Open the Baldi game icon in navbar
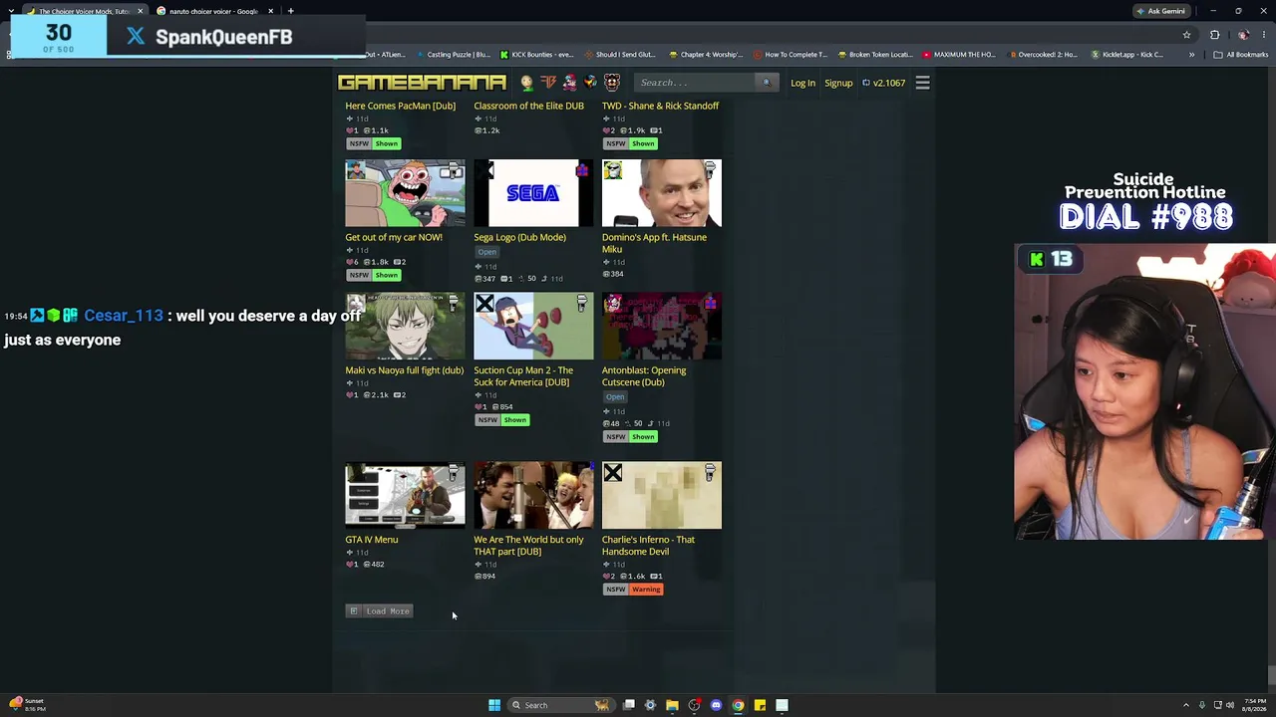 pyautogui.click(x=527, y=83)
